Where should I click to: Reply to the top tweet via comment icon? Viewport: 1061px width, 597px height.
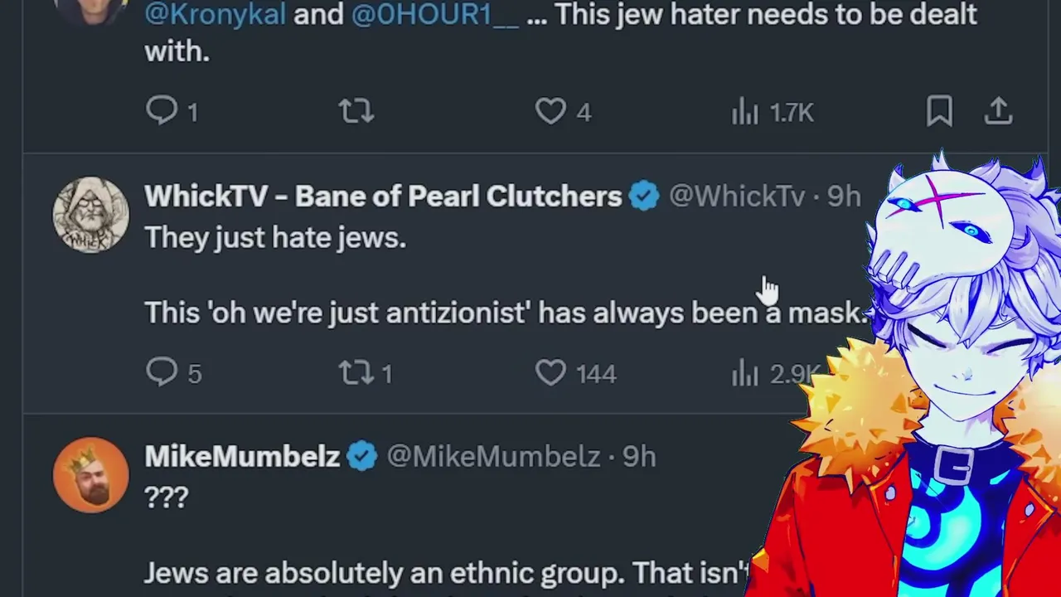coord(162,111)
